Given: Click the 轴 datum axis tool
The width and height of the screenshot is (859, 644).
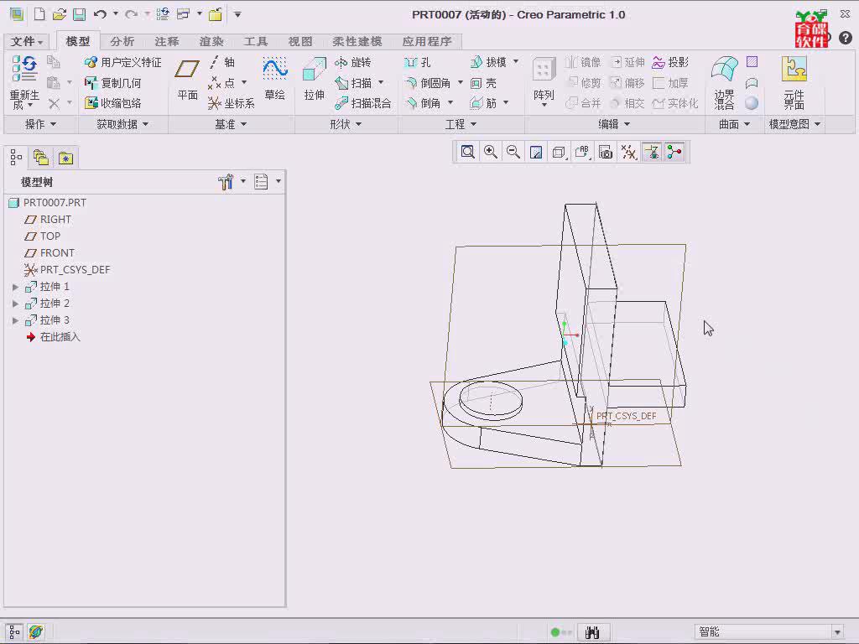Looking at the screenshot, I should point(221,62).
